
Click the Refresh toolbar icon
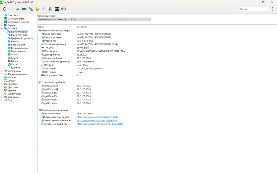(x=5, y=9)
